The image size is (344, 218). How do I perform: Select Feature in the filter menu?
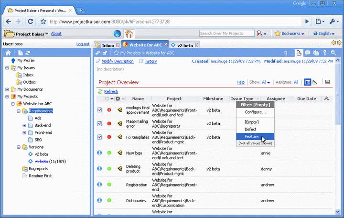click(251, 137)
